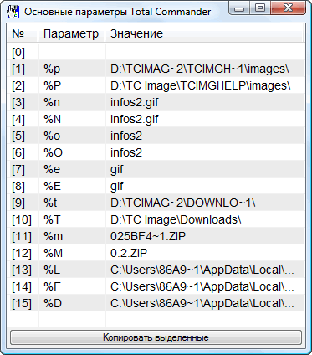
Task: Select row [0] in the list
Action: [x=156, y=52]
